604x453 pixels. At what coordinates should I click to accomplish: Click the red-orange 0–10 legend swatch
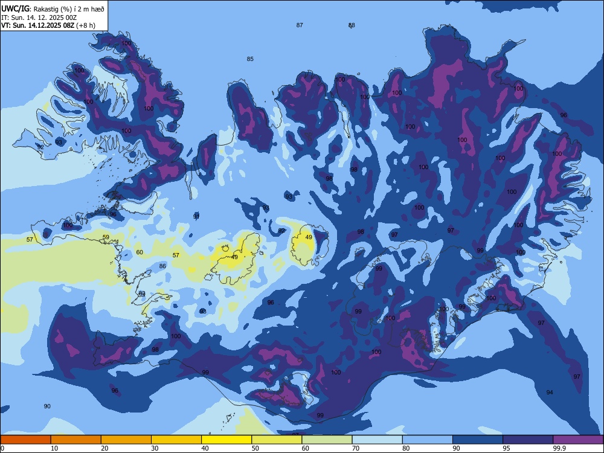pyautogui.click(x=25, y=440)
